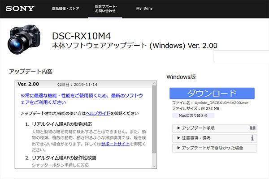Switch to Mac version with Macに切り替える
The height and width of the screenshot is (179, 269).
pos(193,115)
